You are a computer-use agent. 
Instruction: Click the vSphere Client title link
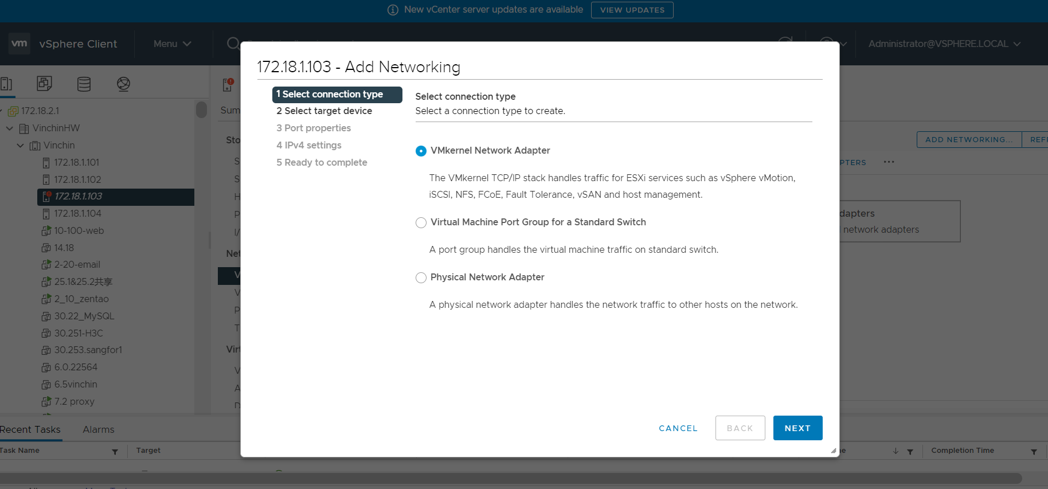pos(79,44)
